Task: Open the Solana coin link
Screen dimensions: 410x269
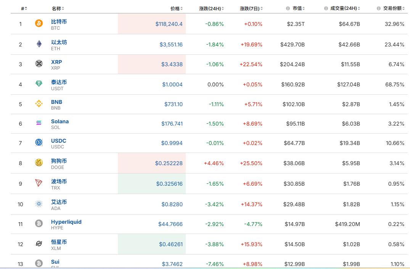Action: coord(60,121)
